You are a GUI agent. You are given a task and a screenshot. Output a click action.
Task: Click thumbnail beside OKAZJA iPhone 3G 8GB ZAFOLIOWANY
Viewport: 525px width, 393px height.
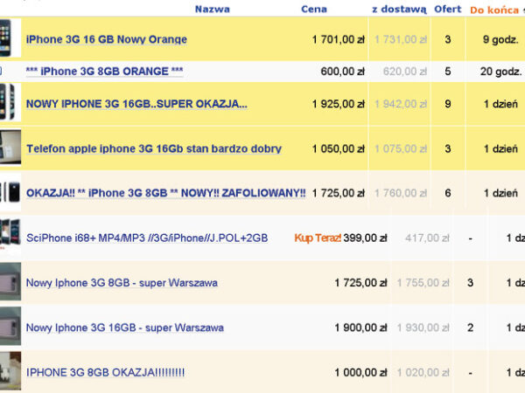coord(10,192)
